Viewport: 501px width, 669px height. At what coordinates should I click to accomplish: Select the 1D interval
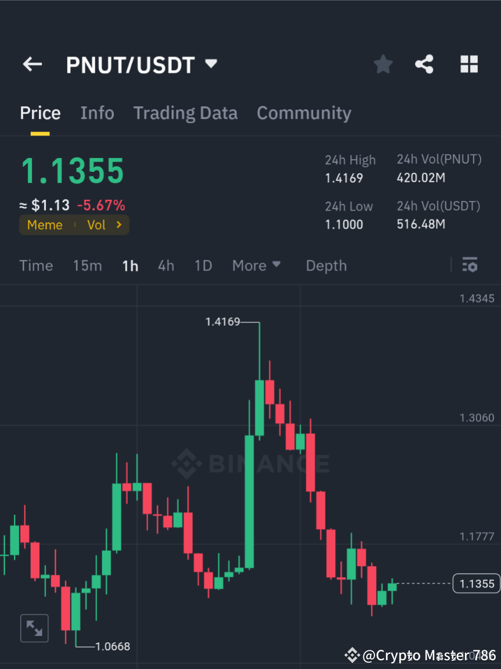click(203, 265)
